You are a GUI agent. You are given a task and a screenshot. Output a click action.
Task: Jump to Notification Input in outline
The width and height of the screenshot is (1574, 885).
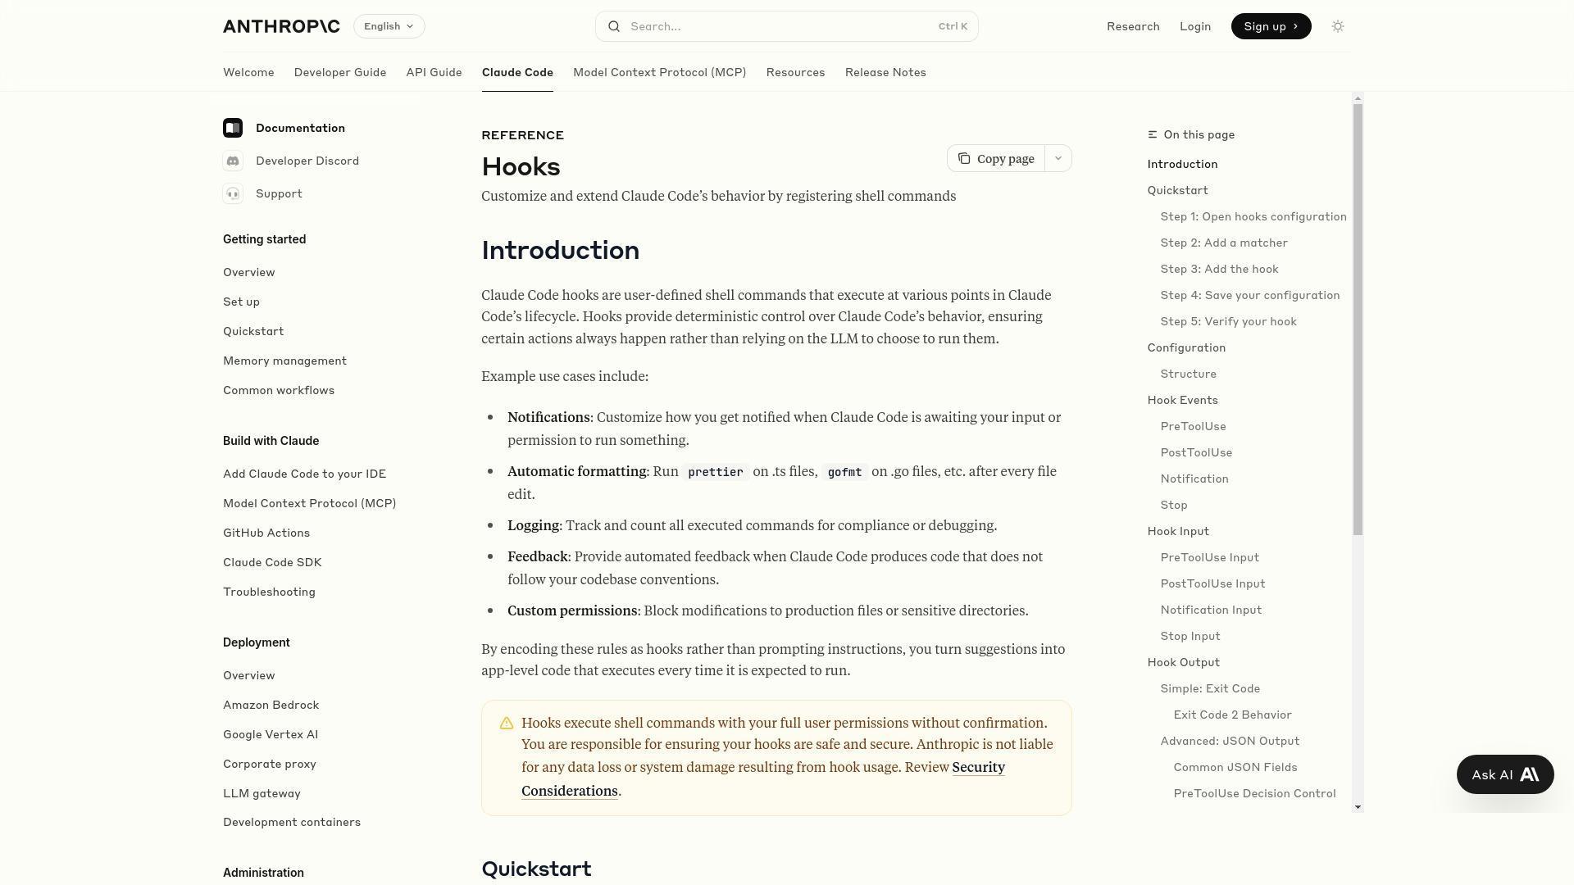click(x=1211, y=610)
